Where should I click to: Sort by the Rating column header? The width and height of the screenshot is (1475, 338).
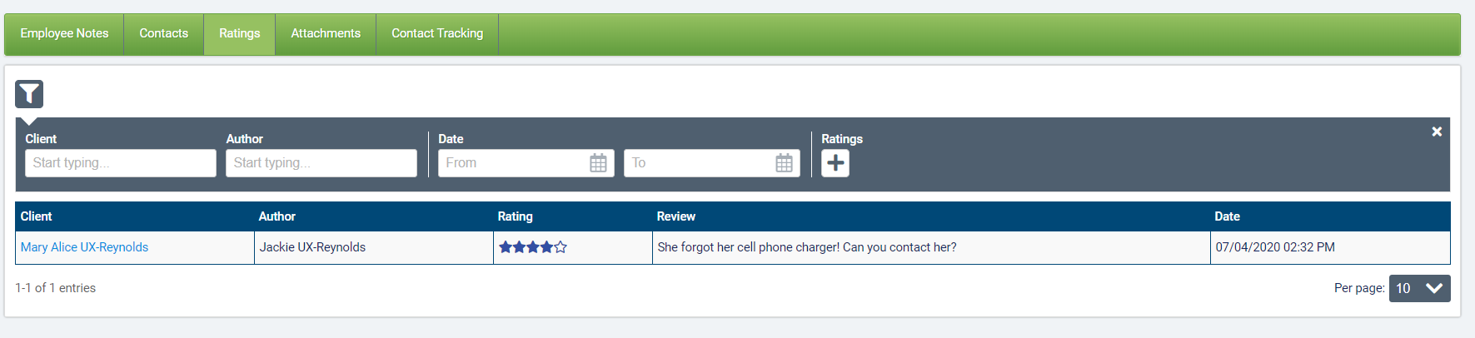click(x=515, y=216)
